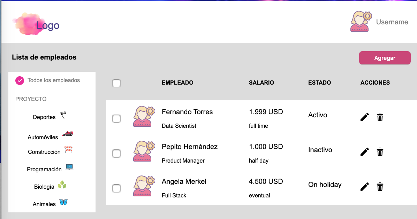Screen dimensions: 417x219
Task: Tick the checkbox next to Angela Merkel
Action: 116,188
